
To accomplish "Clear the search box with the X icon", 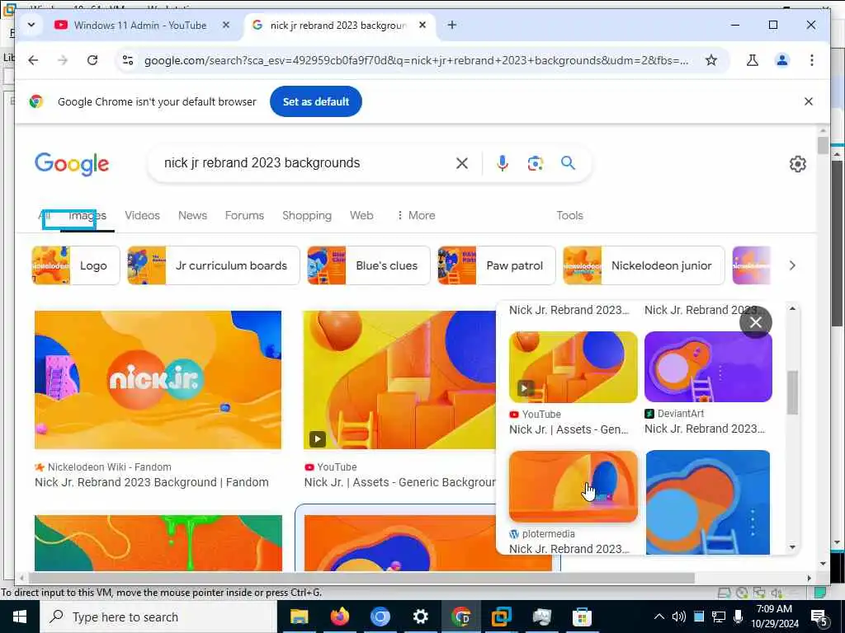I will point(462,163).
